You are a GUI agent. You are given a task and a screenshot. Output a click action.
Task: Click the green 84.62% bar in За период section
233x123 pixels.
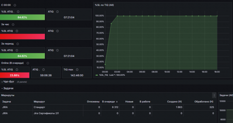tap(22, 56)
